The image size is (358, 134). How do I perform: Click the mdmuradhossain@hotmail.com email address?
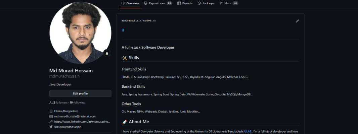coord(75,116)
